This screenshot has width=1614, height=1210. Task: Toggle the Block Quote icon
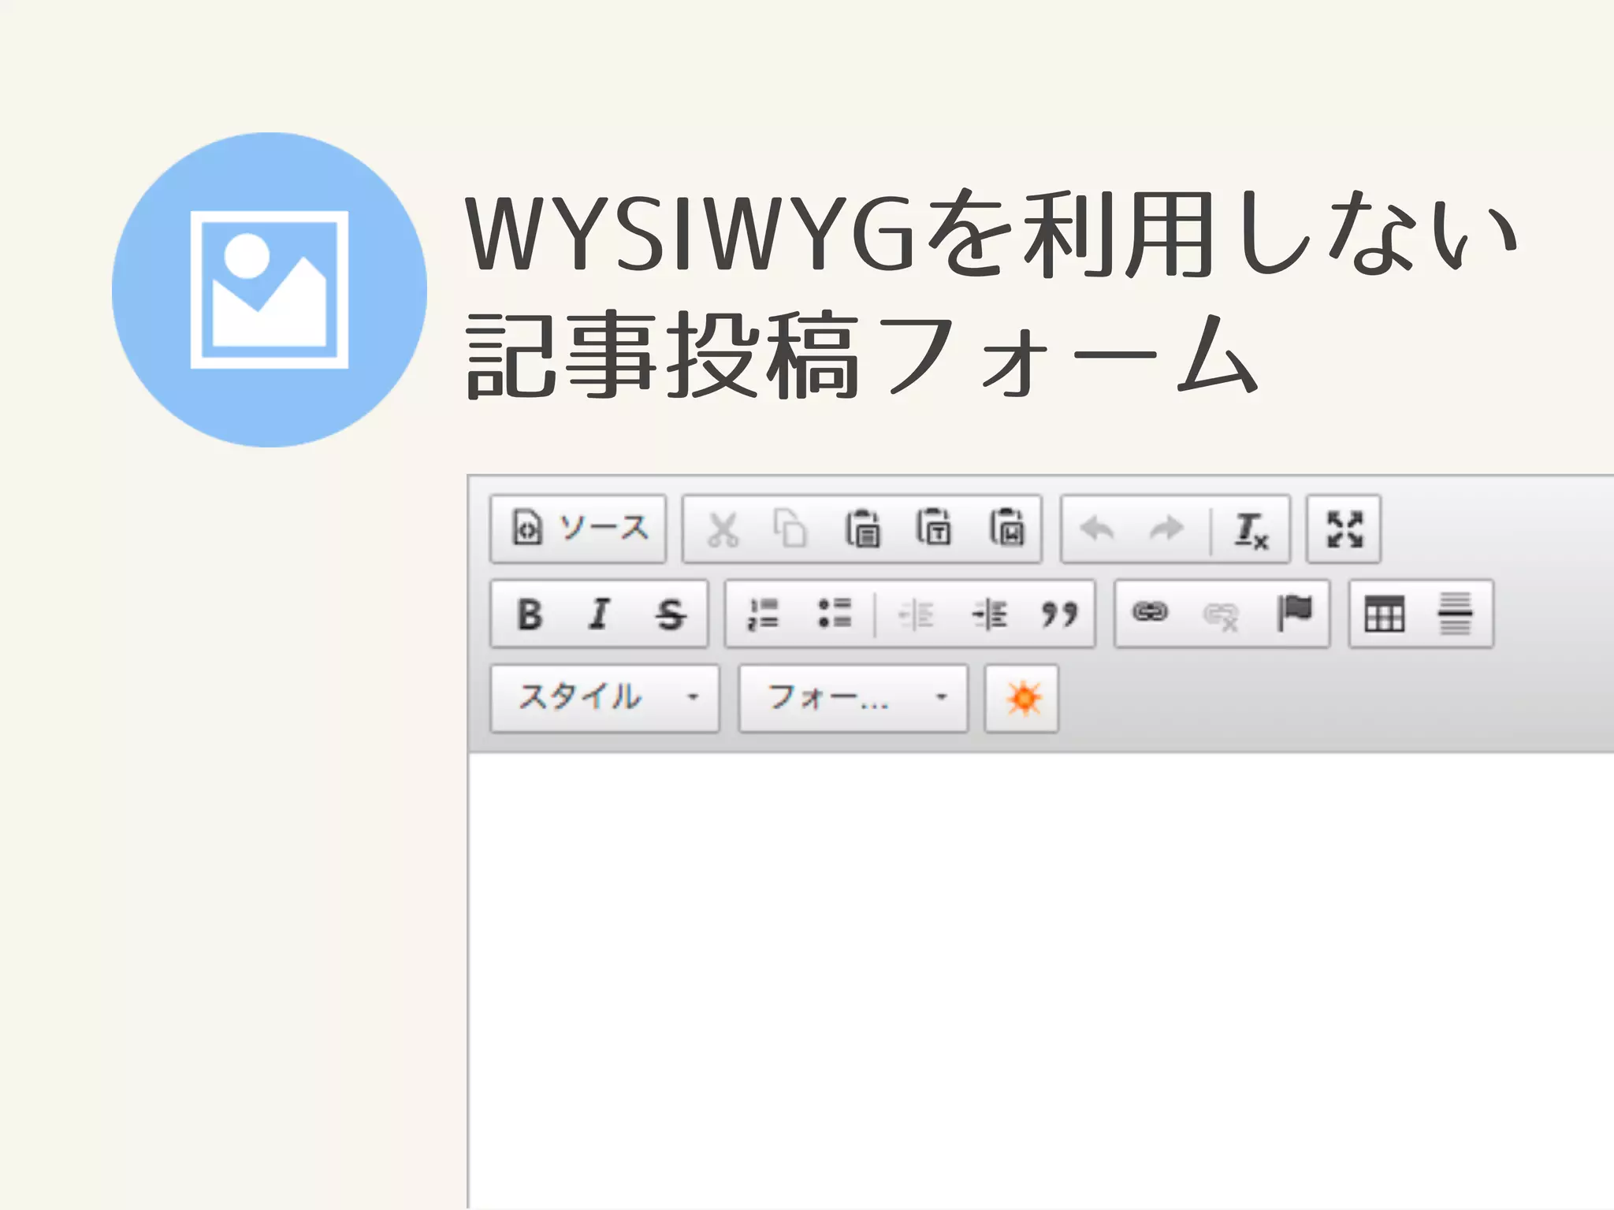(x=1059, y=614)
